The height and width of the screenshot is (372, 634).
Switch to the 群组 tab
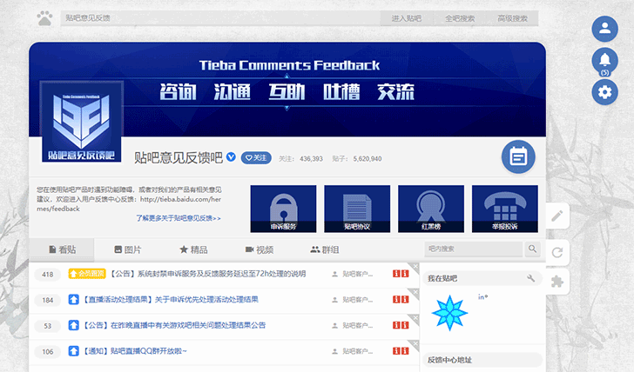click(325, 249)
